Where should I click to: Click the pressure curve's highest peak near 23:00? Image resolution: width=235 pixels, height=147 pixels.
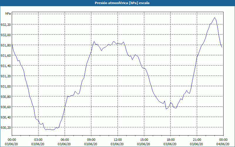pyautogui.click(x=215, y=18)
